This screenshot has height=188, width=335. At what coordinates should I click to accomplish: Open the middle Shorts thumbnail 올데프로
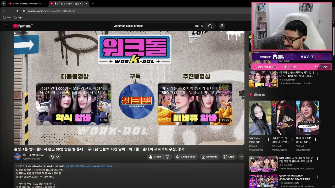pos(284,118)
